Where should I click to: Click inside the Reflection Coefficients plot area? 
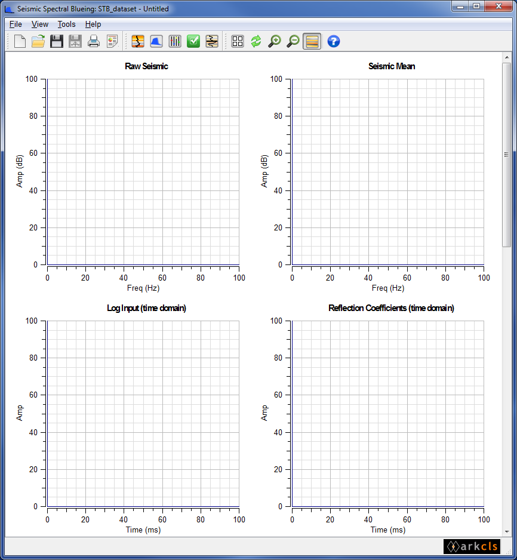coord(388,414)
